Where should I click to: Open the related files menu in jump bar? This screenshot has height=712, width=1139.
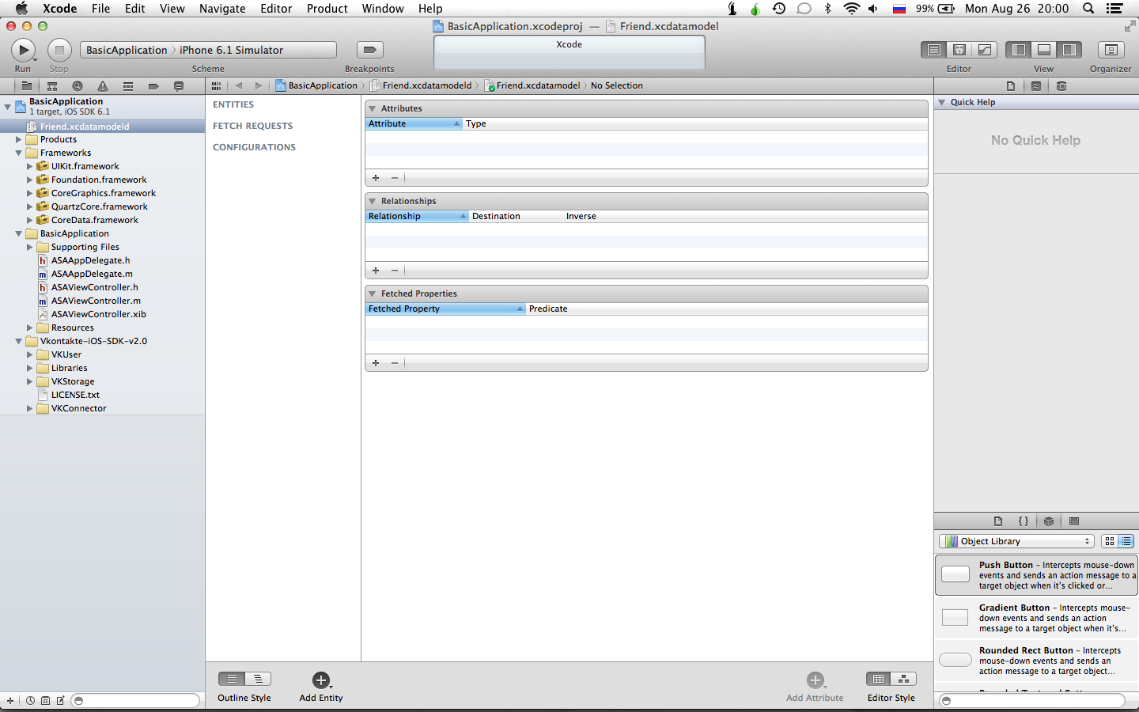[x=216, y=85]
